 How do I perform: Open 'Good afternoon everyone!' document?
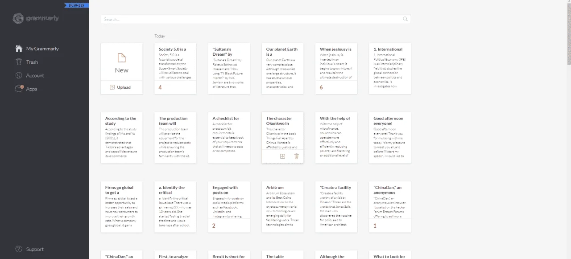point(390,138)
